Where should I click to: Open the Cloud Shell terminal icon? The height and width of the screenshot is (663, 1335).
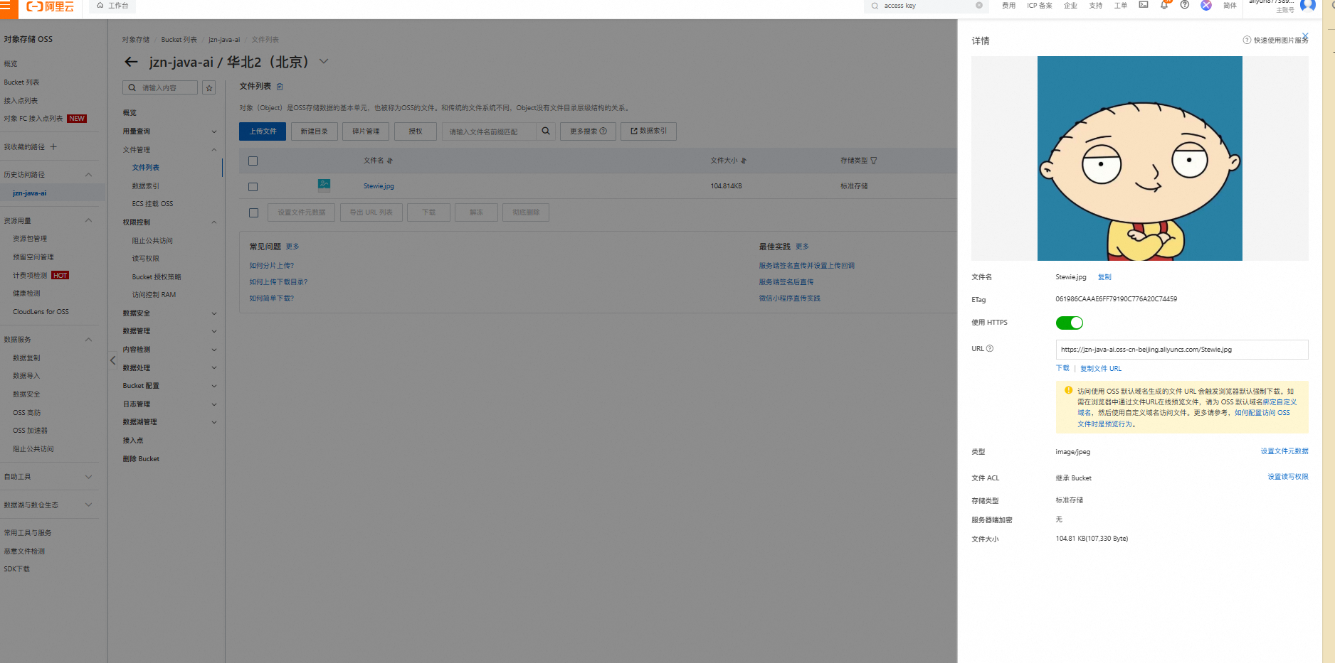pos(1144,5)
